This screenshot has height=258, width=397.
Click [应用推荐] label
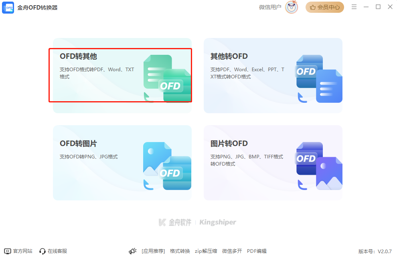click(x=153, y=251)
